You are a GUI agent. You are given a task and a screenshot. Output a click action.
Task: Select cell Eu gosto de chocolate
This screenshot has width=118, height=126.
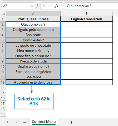tap(33, 45)
